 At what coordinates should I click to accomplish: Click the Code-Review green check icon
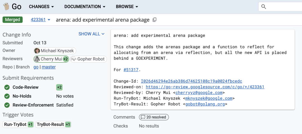[7, 87]
